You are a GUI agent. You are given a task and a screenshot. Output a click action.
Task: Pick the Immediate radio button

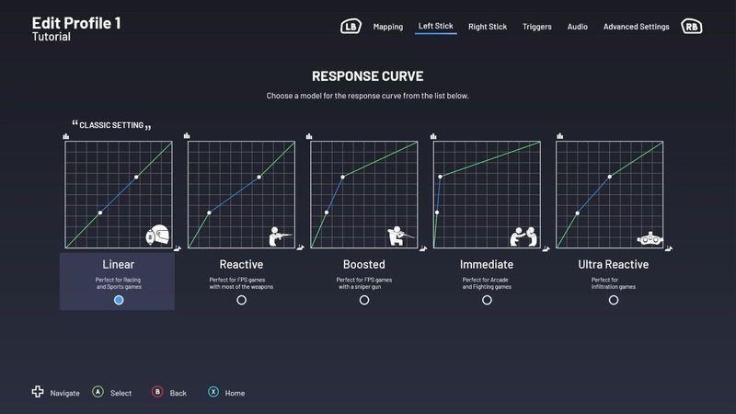[488, 300]
